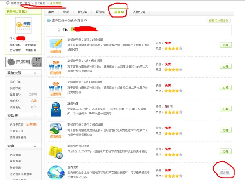Go to 首页 in the breadcrumb
Viewport: 245px width, 180px height.
[x=27, y=3]
